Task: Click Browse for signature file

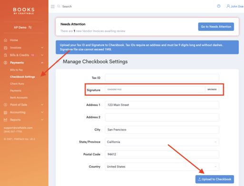Action: pyautogui.click(x=212, y=89)
